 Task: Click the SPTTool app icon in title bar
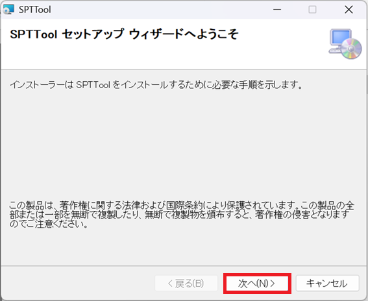click(x=8, y=9)
